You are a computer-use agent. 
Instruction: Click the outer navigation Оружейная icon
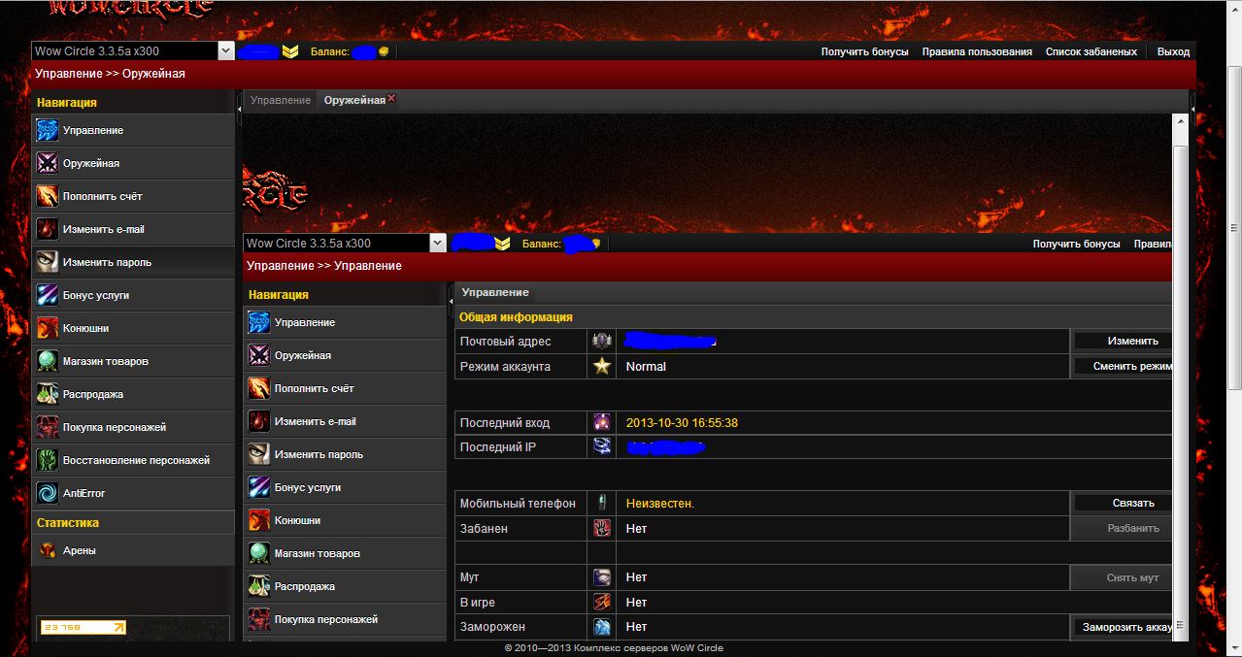pyautogui.click(x=47, y=163)
